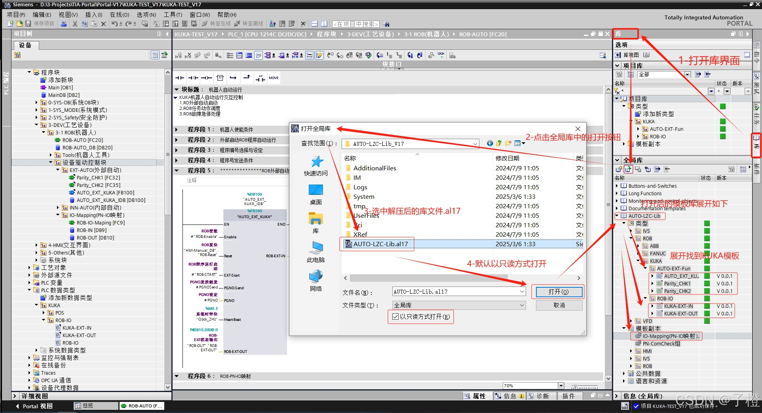Image resolution: width=762 pixels, height=413 pixels.
Task: Open the library view
Action: 627,55
